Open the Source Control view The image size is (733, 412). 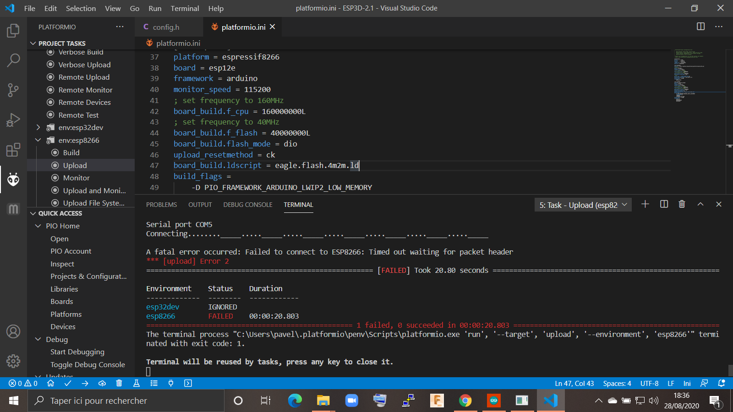(x=13, y=90)
